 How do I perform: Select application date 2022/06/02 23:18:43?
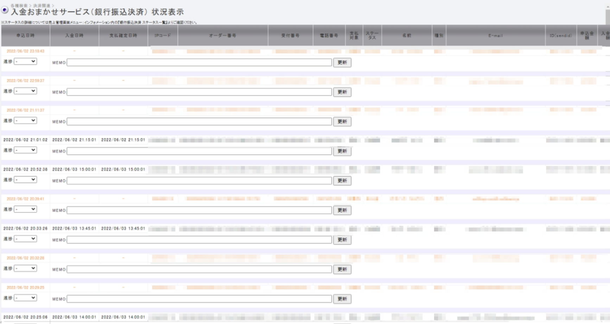tap(25, 51)
